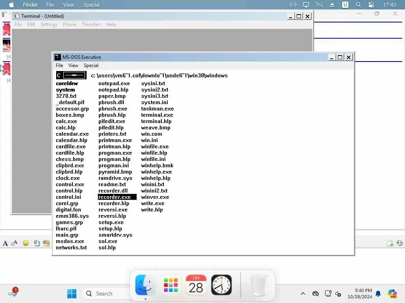Click the eject icon in menu bar
This screenshot has height=303, width=405.
pyautogui.click(x=332, y=5)
